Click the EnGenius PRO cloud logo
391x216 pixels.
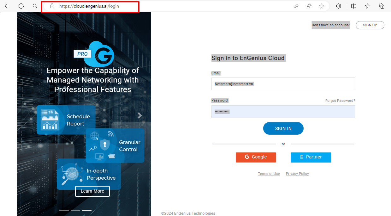coord(94,54)
